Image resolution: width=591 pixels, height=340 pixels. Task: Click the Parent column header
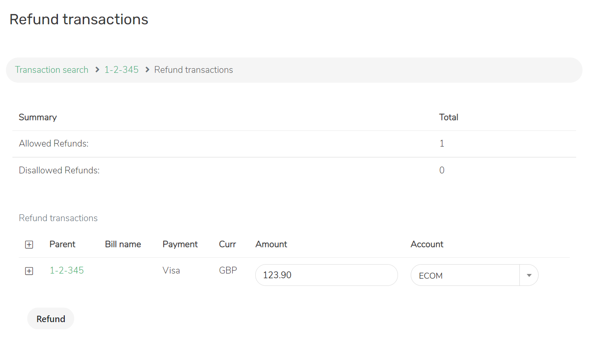tap(62, 244)
